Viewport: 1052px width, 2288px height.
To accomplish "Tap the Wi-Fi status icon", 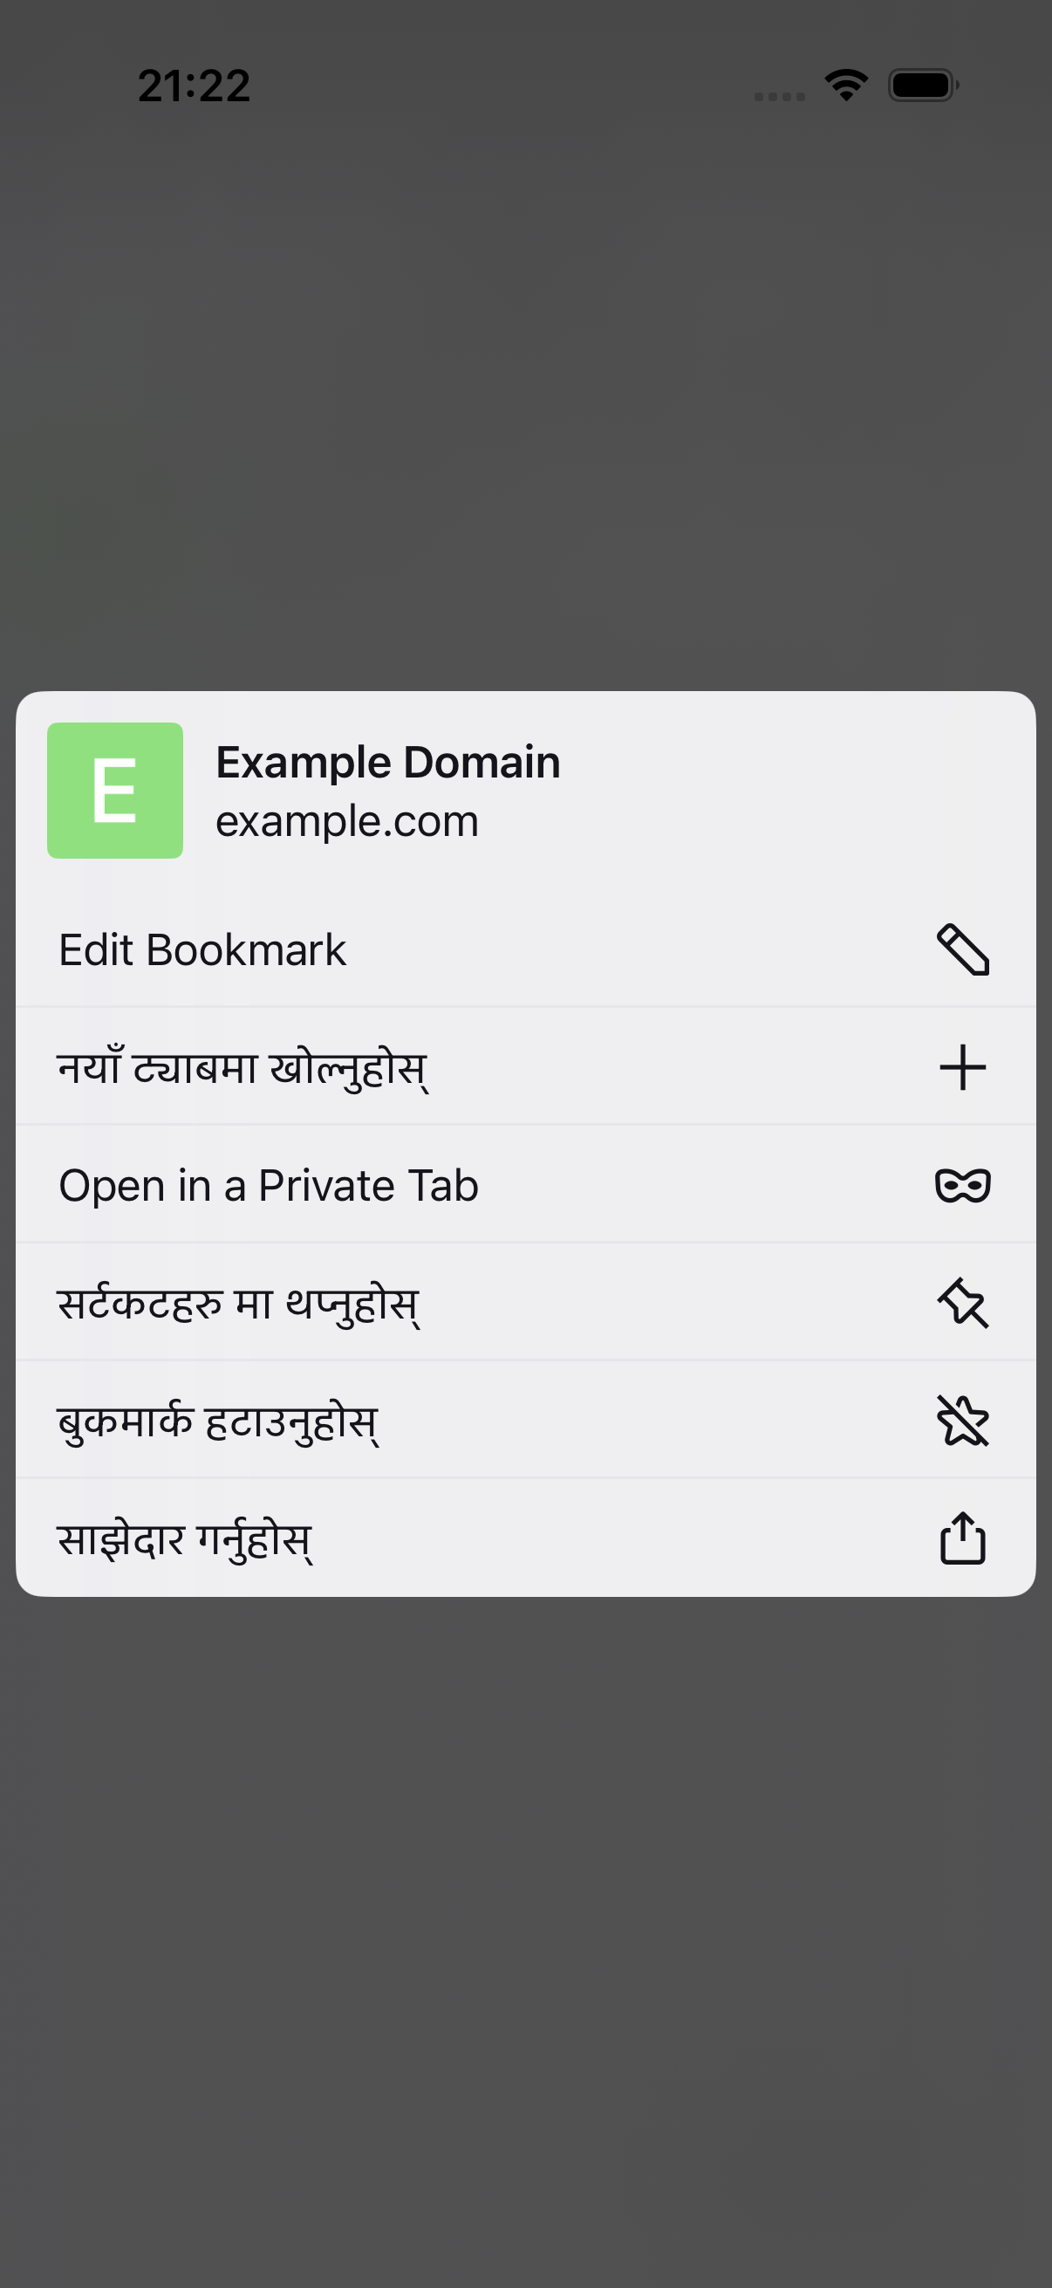I will point(846,86).
